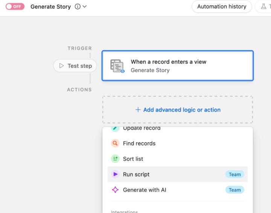Click the Team badge beside Run script
This screenshot has width=271, height=213.
234,174
